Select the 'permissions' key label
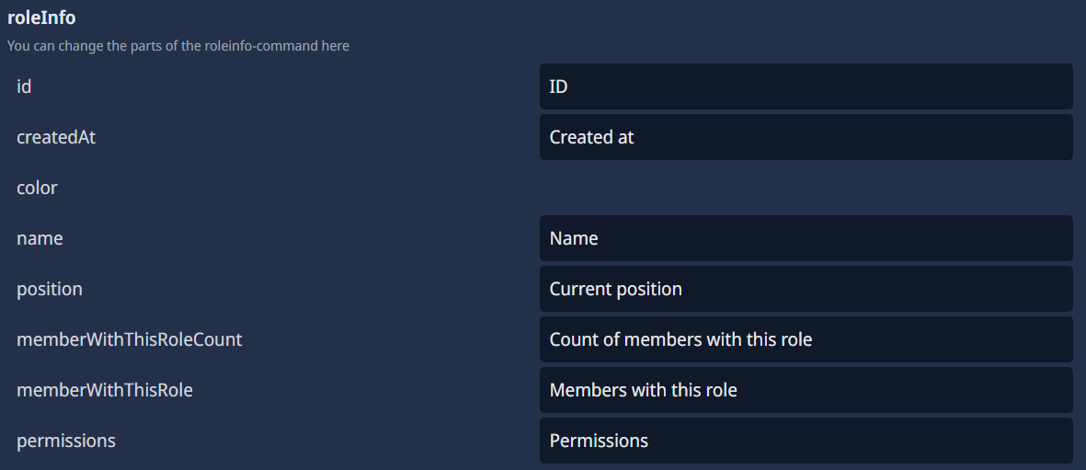Viewport: 1086px width, 470px height. tap(66, 441)
